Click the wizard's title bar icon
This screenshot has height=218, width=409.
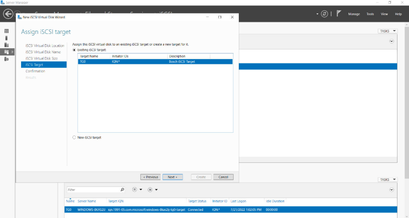coord(20,17)
